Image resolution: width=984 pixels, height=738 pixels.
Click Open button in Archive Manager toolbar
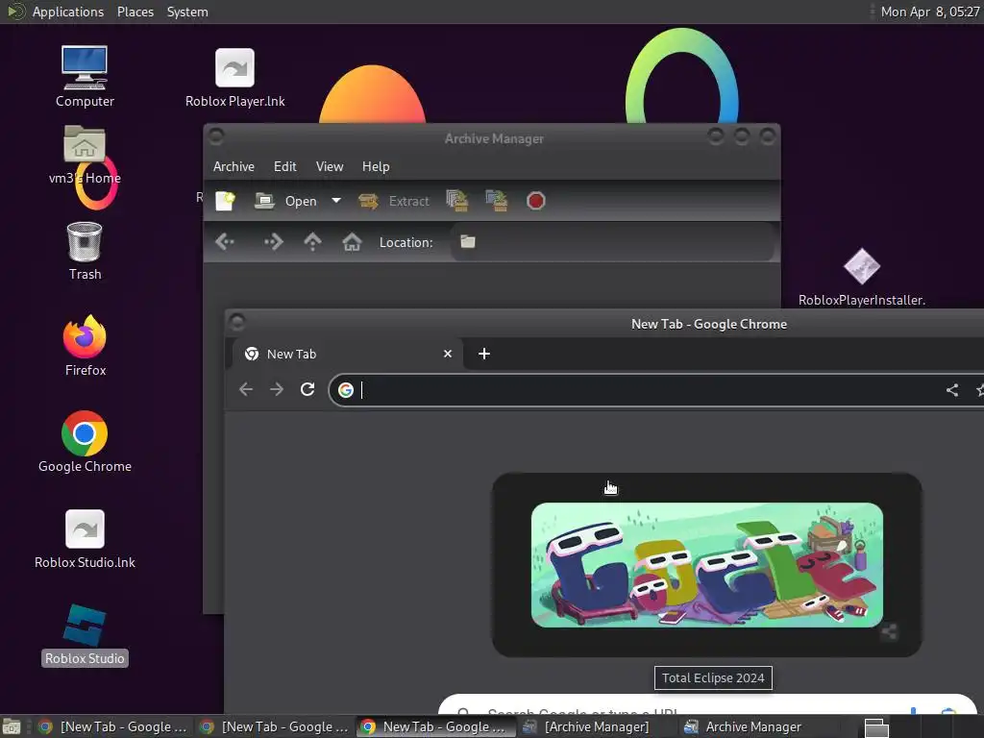(285, 201)
